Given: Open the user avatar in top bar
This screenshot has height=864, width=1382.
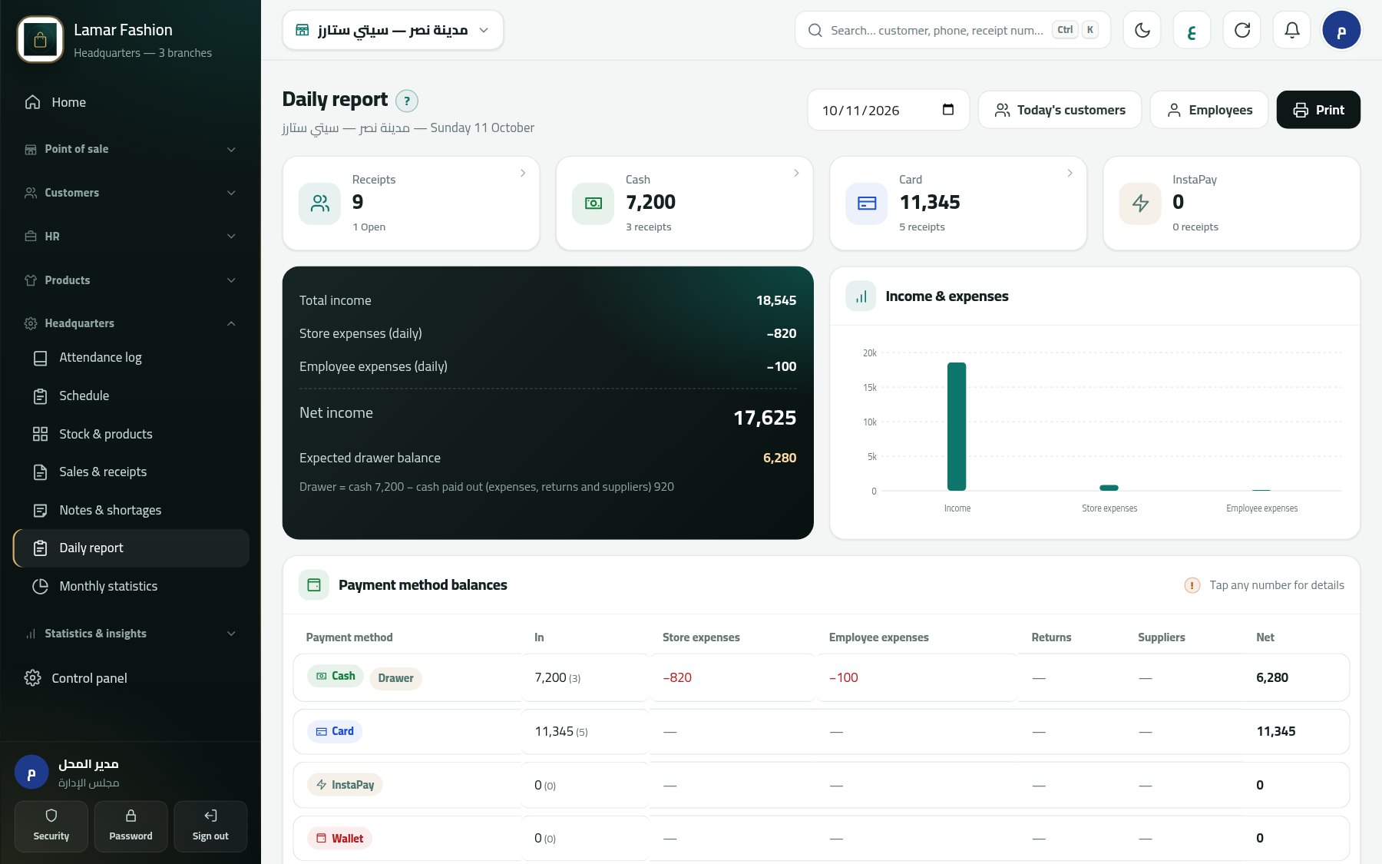Looking at the screenshot, I should (x=1341, y=30).
